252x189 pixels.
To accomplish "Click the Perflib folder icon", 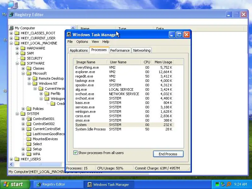I will click(47, 94).
